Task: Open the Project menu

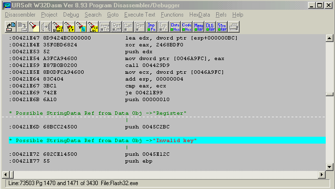Action: (x=49, y=15)
